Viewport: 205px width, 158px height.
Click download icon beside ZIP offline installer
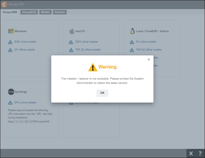point(10,50)
